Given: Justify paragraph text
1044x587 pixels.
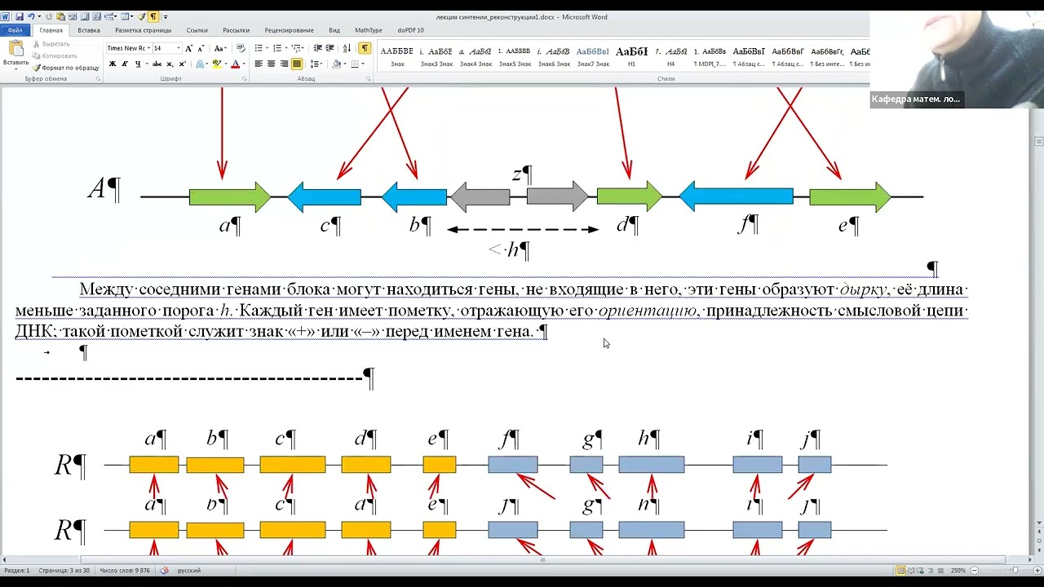Looking at the screenshot, I should (296, 64).
